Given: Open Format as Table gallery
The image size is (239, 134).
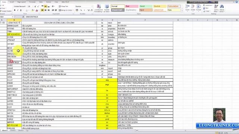Looking at the screenshot, I should 107,8.
